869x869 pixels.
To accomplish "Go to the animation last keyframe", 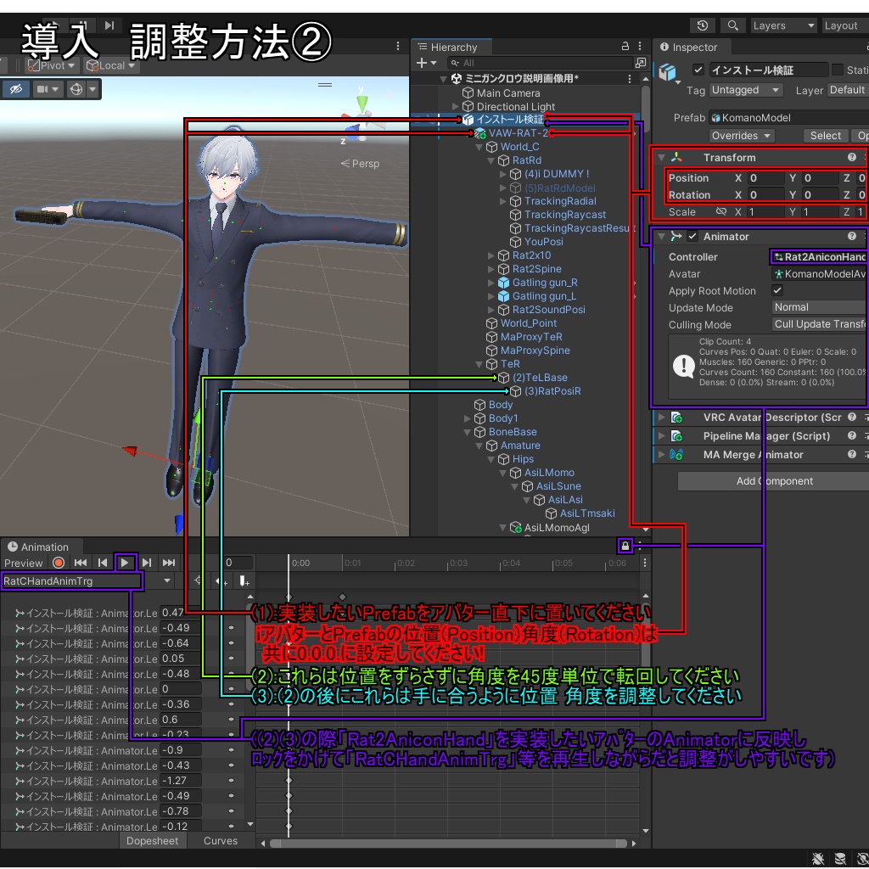I will pos(169,563).
